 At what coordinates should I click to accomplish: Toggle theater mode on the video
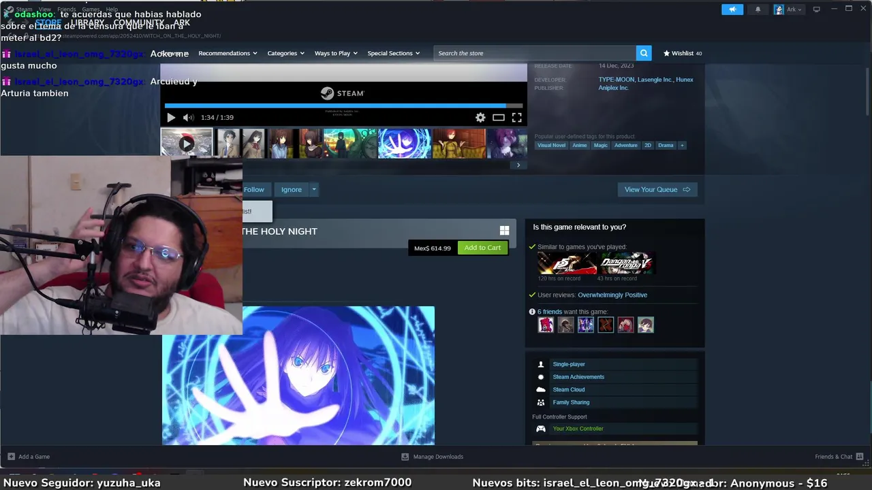499,117
